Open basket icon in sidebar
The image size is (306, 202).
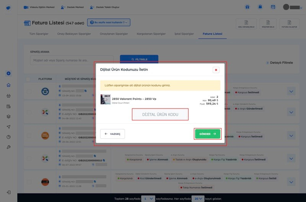pyautogui.click(x=8, y=96)
